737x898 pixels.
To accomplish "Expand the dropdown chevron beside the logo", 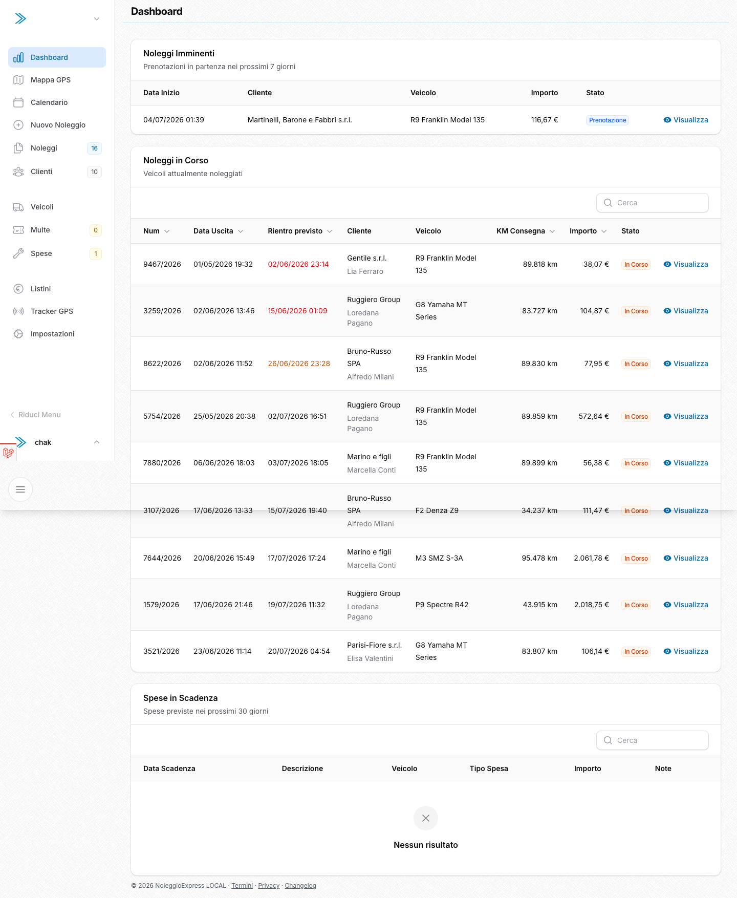I will pyautogui.click(x=97, y=19).
